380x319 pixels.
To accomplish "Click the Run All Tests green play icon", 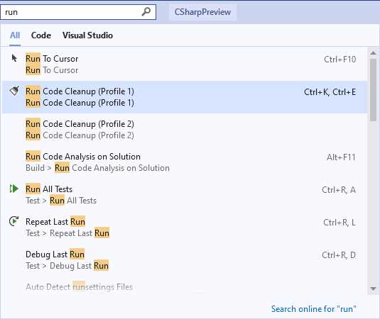I will pos(13,189).
